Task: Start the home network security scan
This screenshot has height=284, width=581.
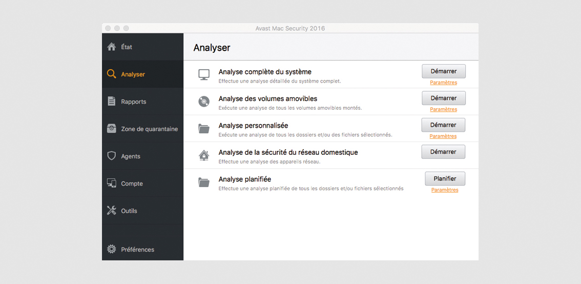Action: [443, 152]
